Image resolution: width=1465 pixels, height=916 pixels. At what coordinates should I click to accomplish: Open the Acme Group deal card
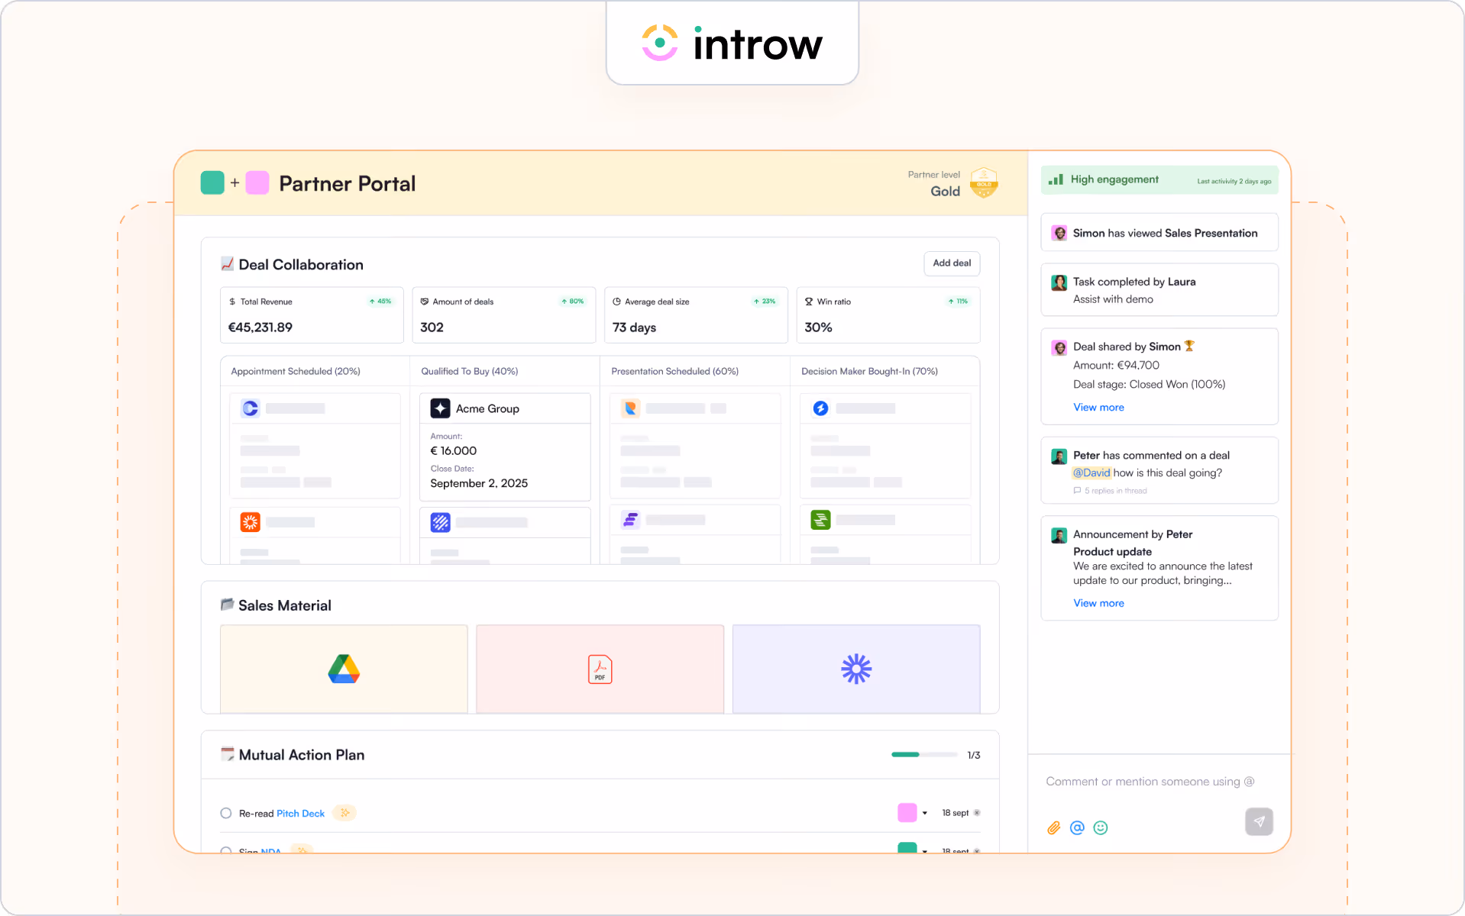[505, 447]
